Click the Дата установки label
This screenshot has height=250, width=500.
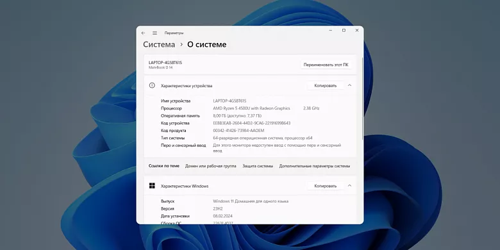point(176,216)
